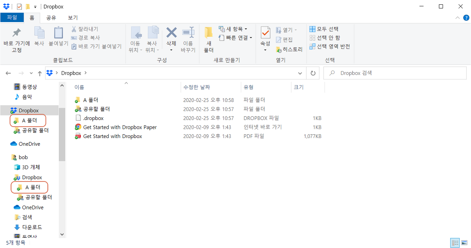Sort by the 이름 column header
The height and width of the screenshot is (248, 471).
click(126, 87)
